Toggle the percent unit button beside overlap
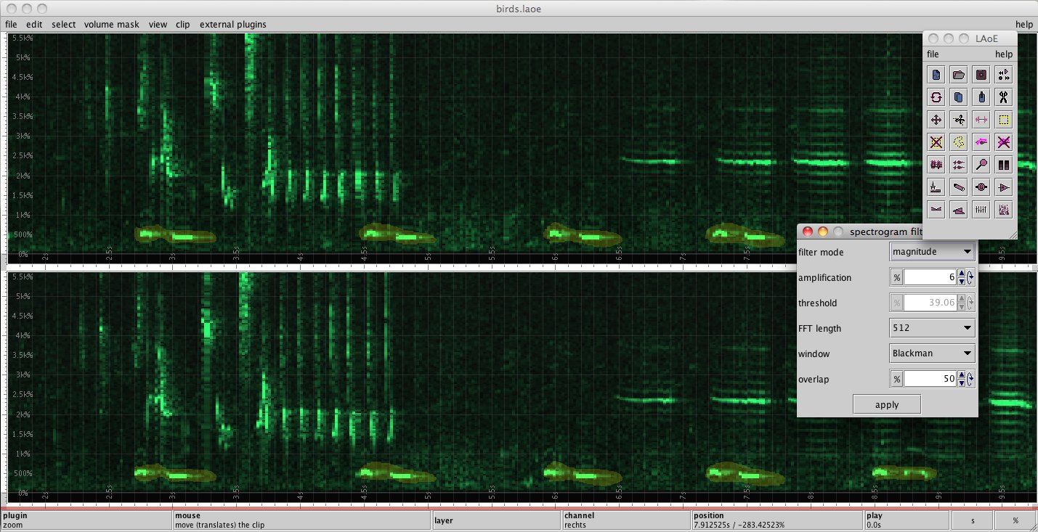1038x532 pixels. click(x=896, y=379)
